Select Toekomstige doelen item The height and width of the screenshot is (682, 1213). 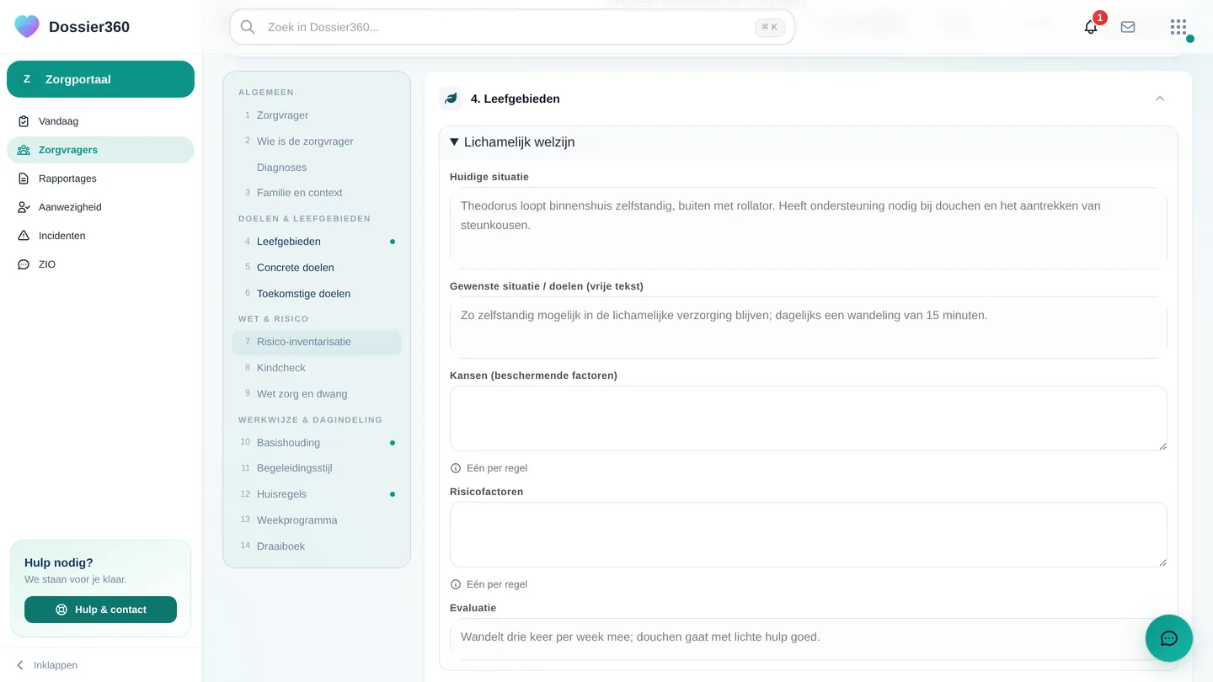pos(317,294)
